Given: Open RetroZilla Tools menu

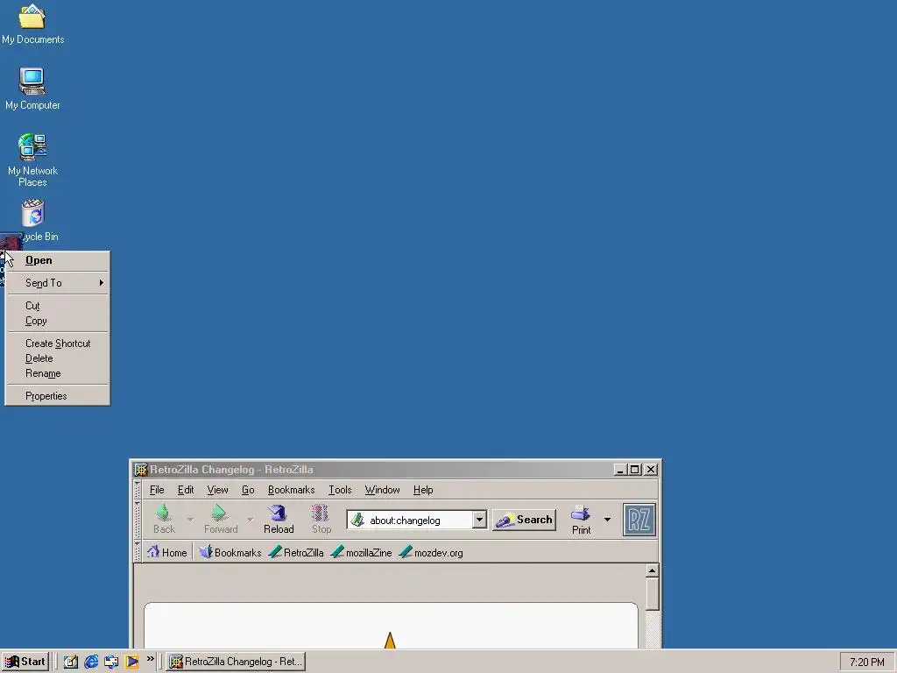Looking at the screenshot, I should click(x=340, y=490).
